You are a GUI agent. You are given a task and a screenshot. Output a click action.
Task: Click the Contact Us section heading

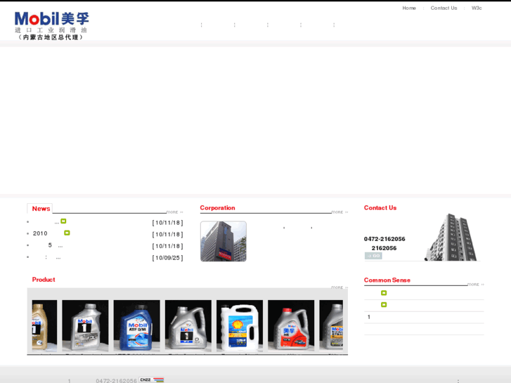(x=380, y=207)
